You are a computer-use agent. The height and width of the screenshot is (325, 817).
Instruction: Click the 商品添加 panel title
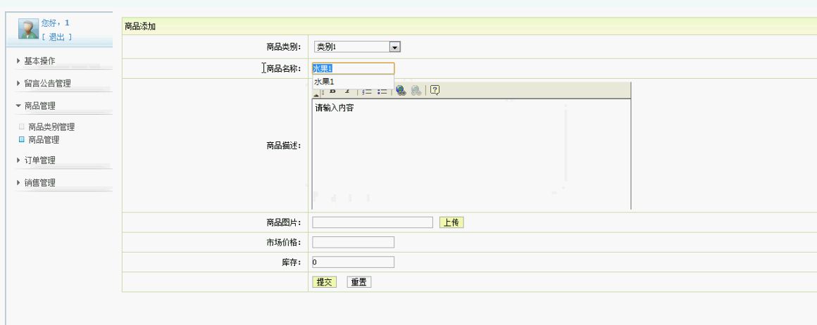coord(140,27)
